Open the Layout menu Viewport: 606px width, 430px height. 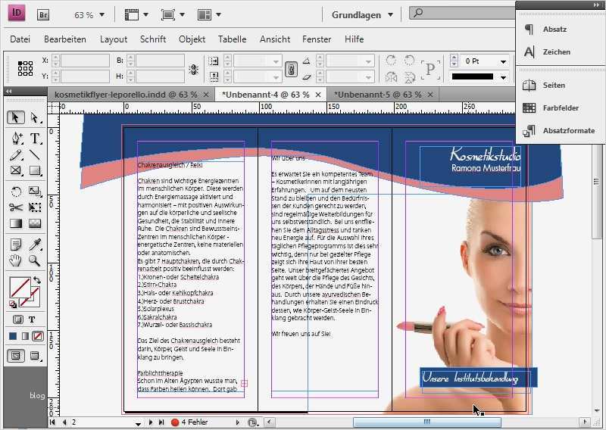114,39
